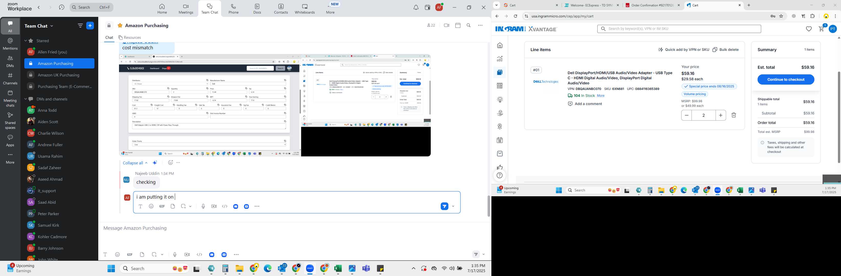The width and height of the screenshot is (841, 276).
Task: Click AI companion sparkle next to Collapse all
Action: click(x=155, y=163)
